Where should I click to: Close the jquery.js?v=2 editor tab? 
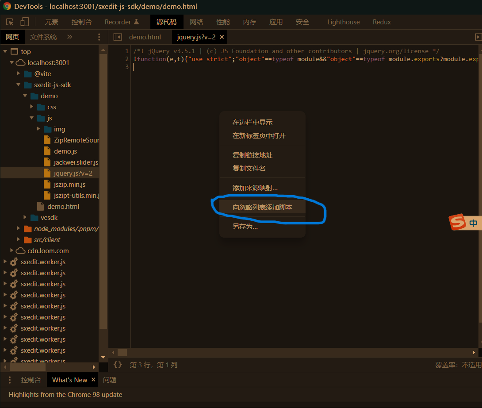(222, 37)
